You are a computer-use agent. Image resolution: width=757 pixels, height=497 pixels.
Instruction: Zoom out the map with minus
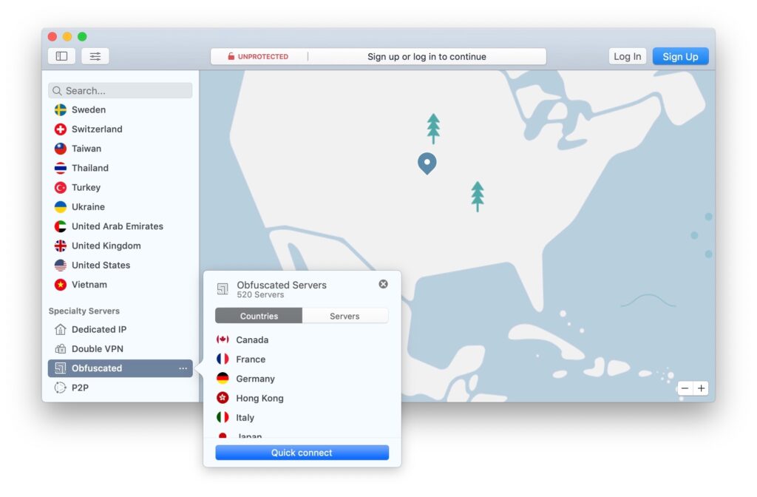[x=685, y=388]
